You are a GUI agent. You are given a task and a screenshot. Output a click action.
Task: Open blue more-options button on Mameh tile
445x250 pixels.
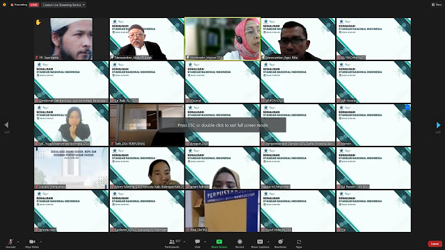407,108
